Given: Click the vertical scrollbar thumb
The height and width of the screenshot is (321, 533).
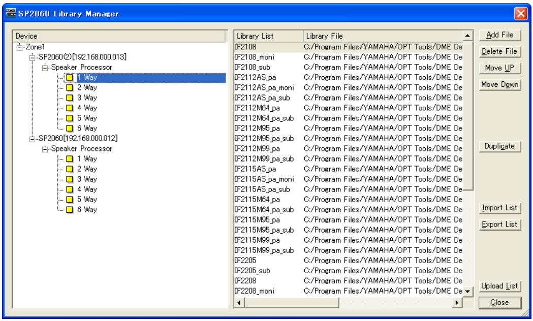Looking at the screenshot, I should pyautogui.click(x=468, y=115).
